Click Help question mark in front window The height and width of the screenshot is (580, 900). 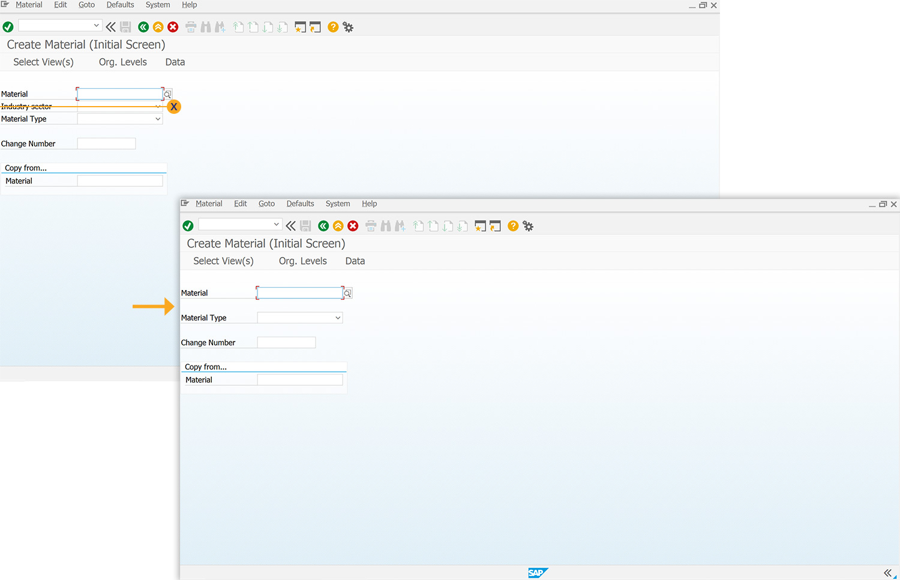tap(513, 226)
